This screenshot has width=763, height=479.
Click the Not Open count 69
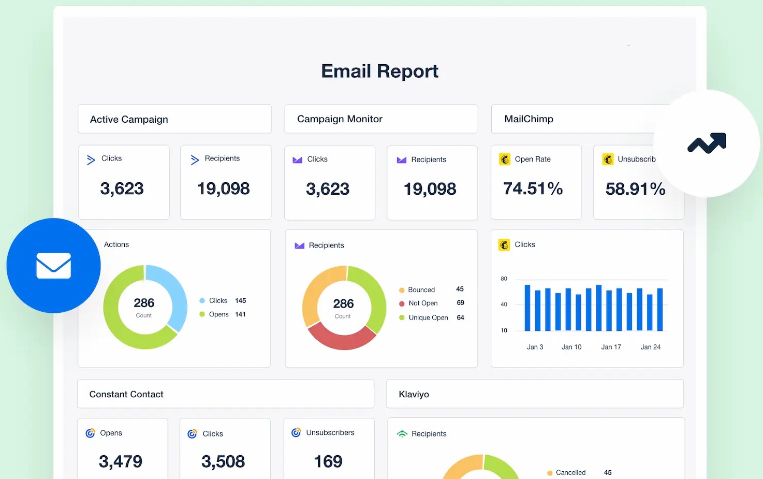click(x=461, y=302)
